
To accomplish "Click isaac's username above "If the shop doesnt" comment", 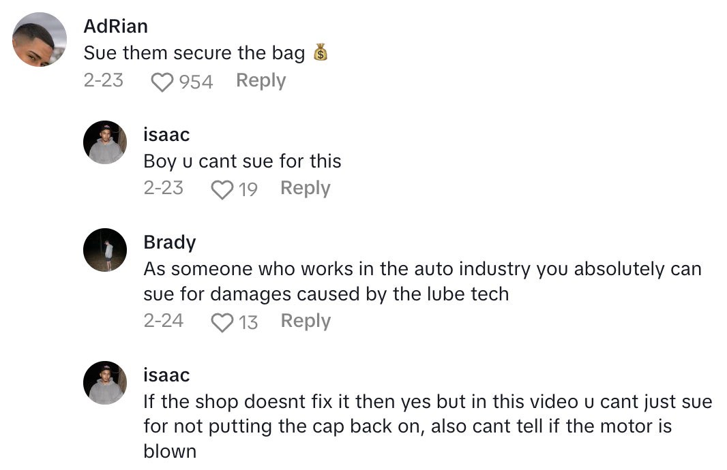I will (x=166, y=375).
